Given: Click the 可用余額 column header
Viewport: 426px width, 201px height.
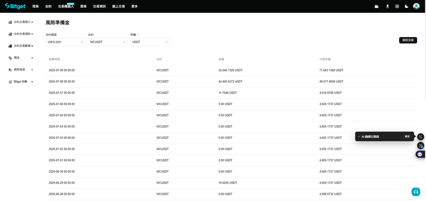Looking at the screenshot, I should point(325,59).
